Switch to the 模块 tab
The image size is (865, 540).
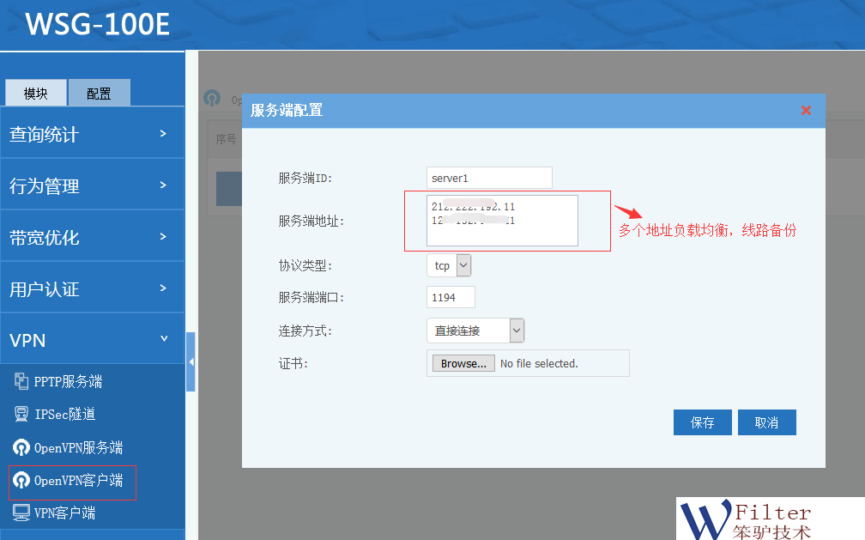(x=35, y=93)
